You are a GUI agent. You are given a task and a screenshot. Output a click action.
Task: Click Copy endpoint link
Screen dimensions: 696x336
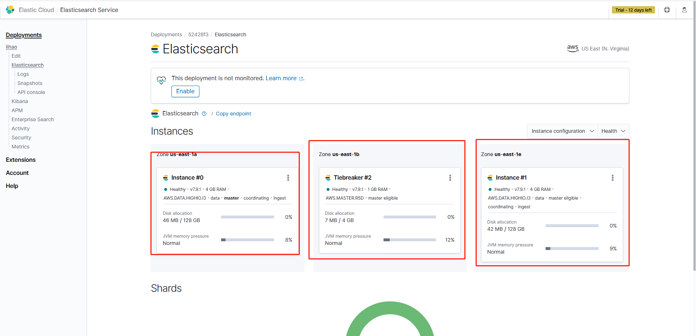(233, 114)
